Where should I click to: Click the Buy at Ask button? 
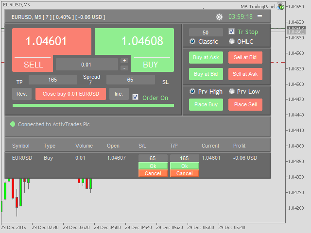click(x=206, y=57)
